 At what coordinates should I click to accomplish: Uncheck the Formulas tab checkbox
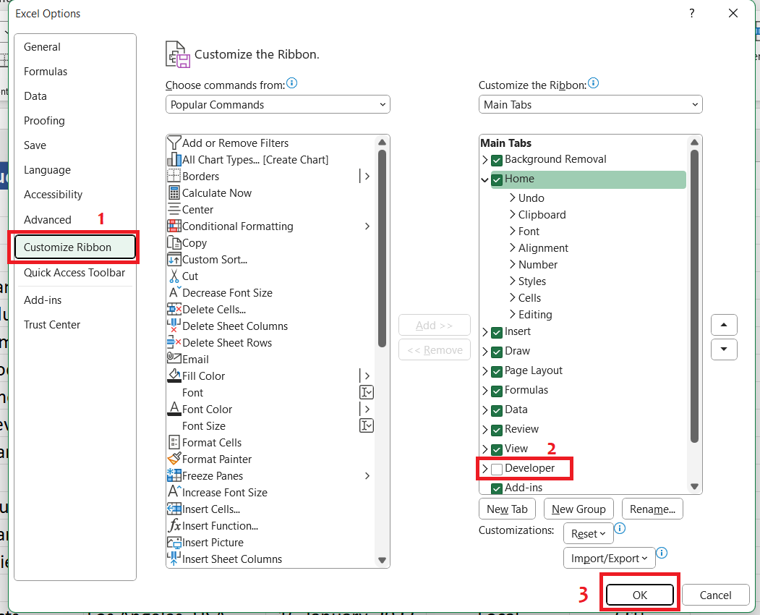coord(496,391)
